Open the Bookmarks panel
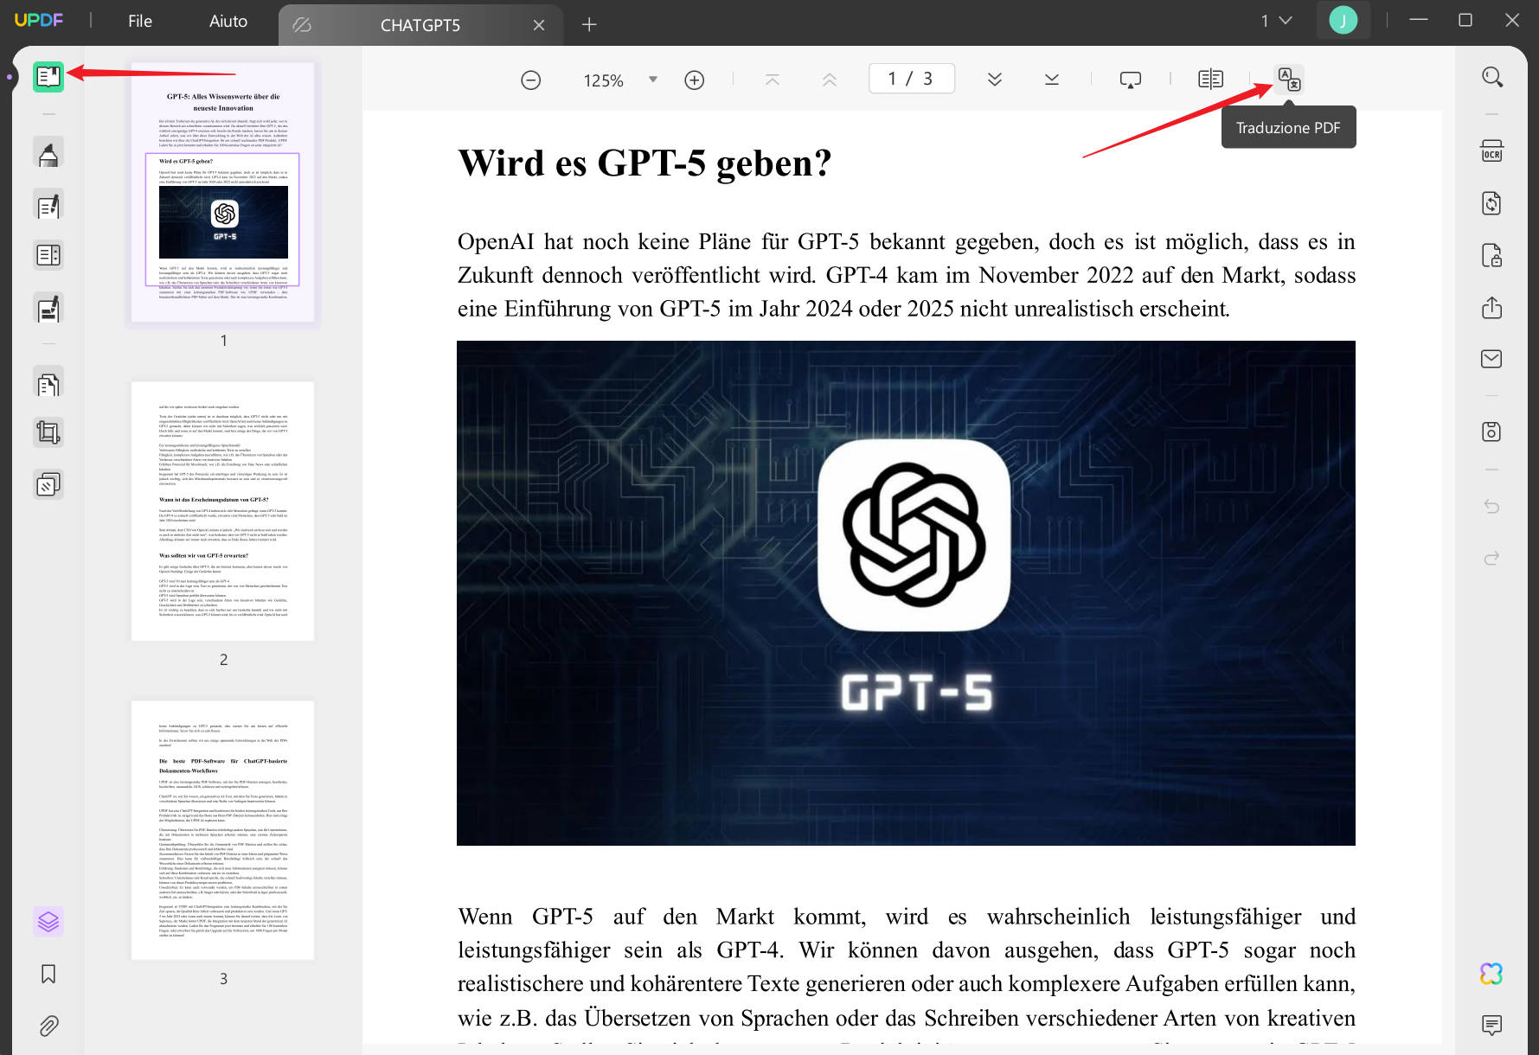 coord(48,975)
